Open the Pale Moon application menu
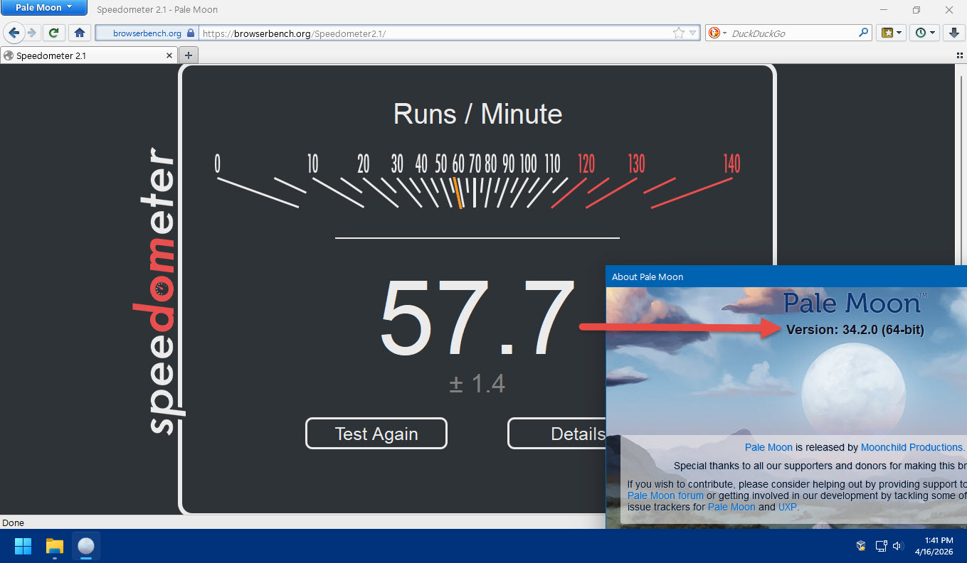This screenshot has height=563, width=967. (x=44, y=8)
